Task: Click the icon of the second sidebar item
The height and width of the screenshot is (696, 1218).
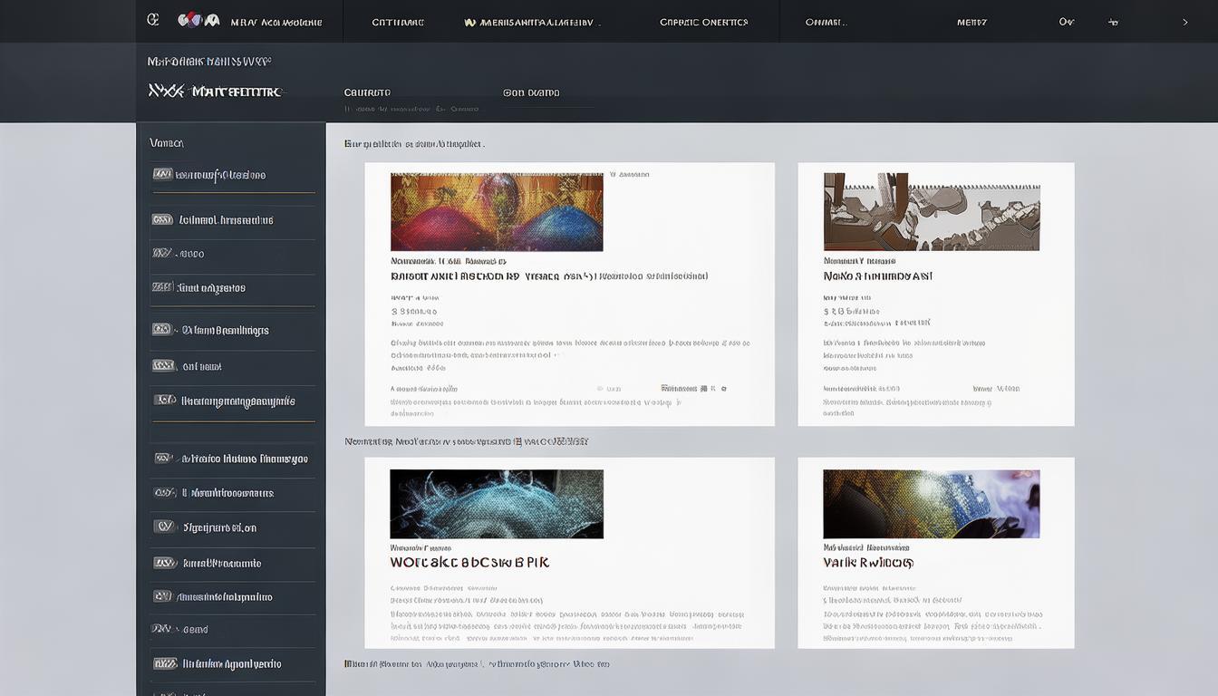Action: 162,219
